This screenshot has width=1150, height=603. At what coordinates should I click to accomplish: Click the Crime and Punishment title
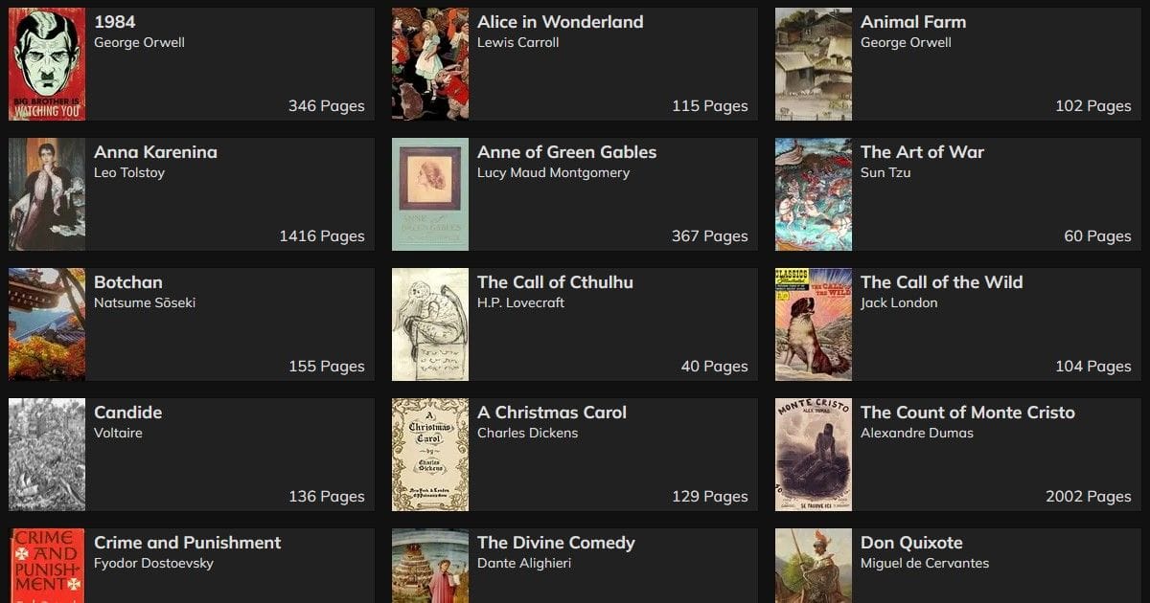click(x=188, y=543)
